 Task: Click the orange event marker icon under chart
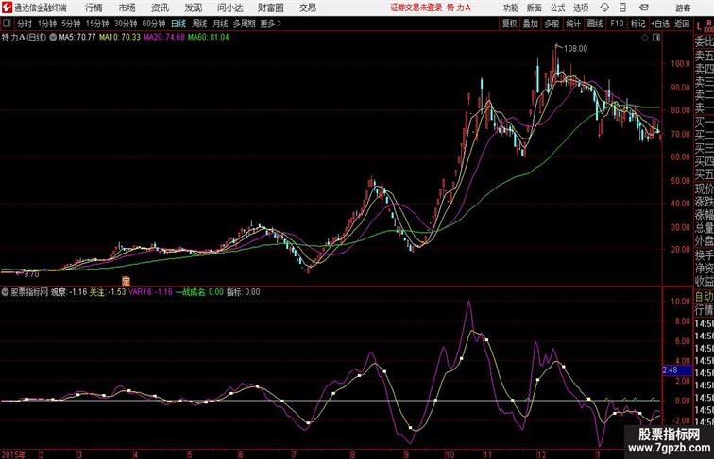tap(127, 281)
